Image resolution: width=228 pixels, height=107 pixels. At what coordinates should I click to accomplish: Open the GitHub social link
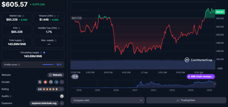pos(51,82)
